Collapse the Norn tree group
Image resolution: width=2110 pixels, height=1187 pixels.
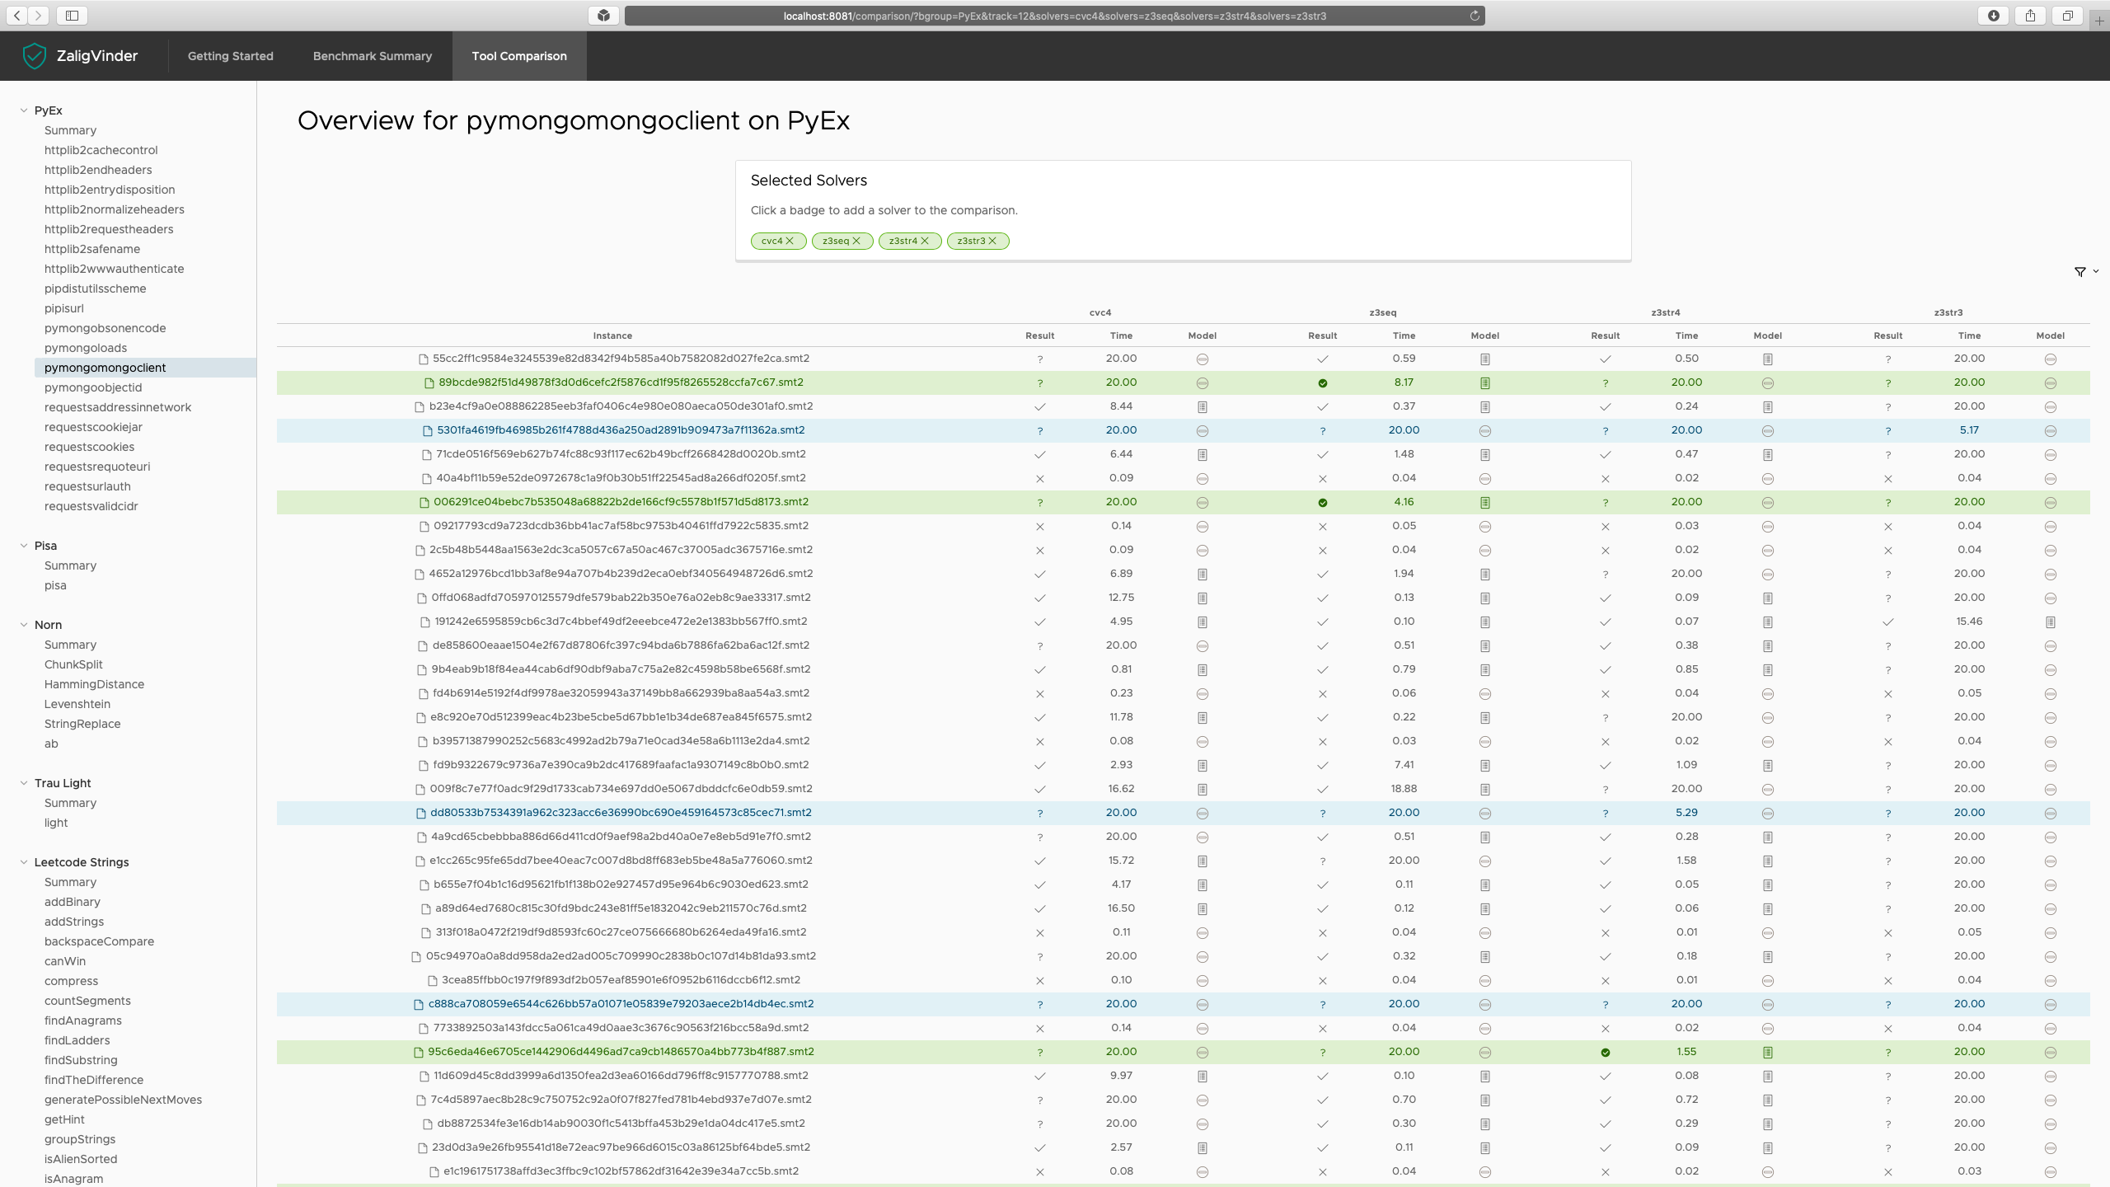pos(24,625)
